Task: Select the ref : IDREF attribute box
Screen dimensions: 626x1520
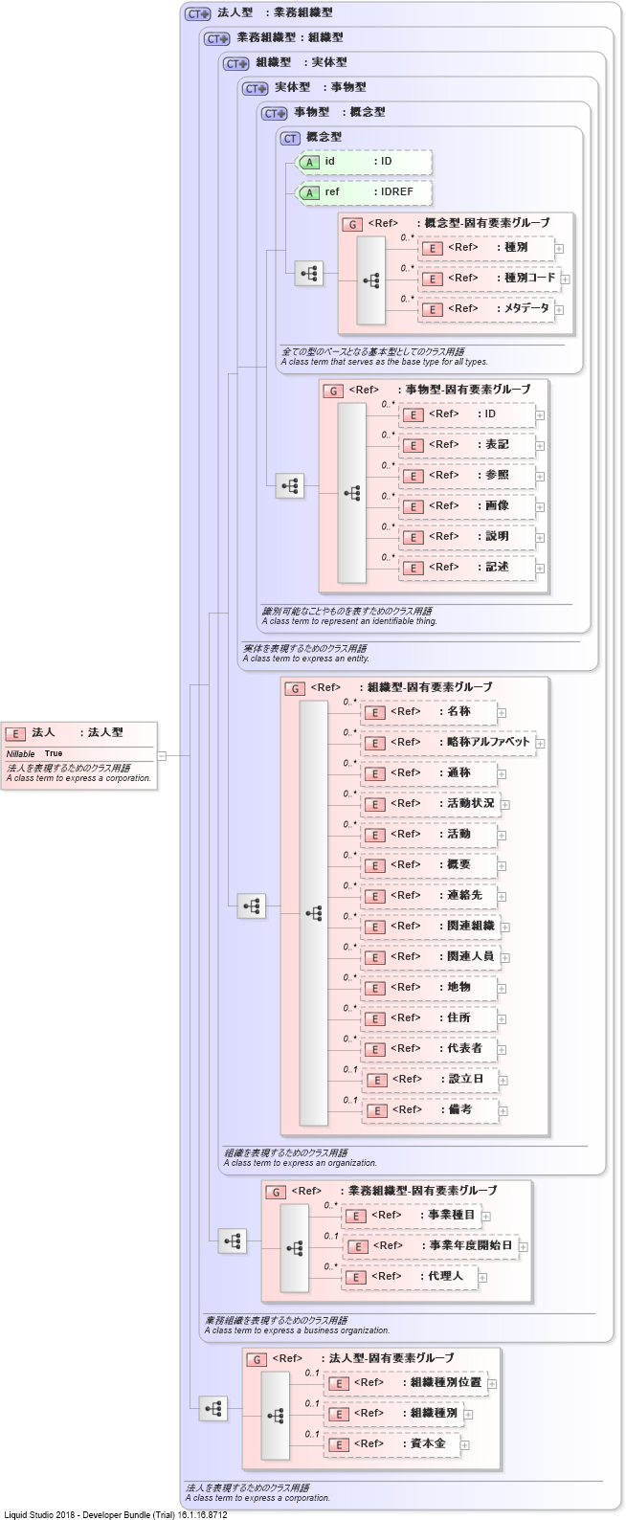Action: click(364, 192)
